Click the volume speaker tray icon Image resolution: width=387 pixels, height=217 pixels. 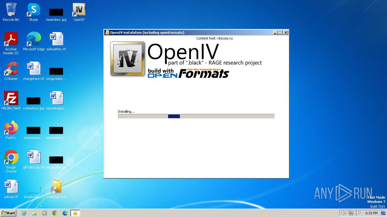(x=344, y=213)
